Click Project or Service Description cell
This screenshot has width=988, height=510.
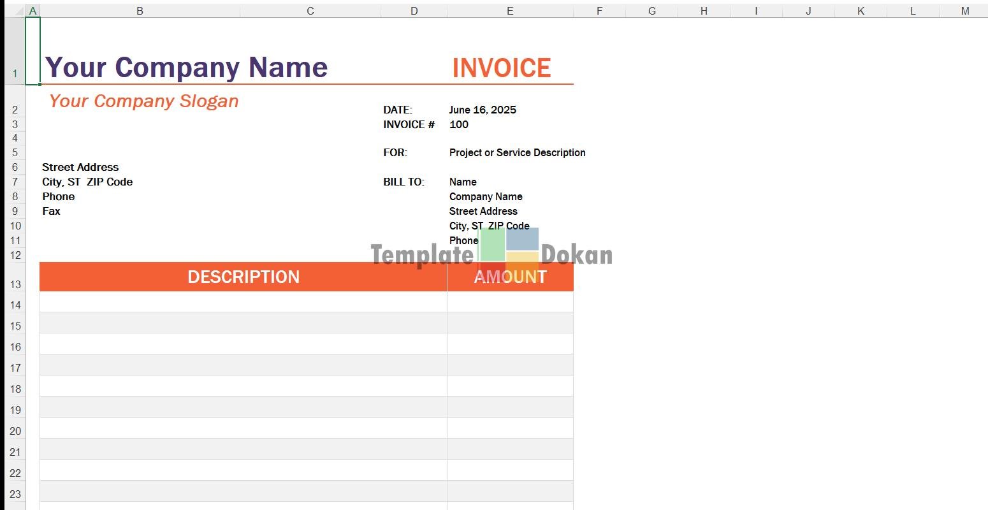(x=517, y=152)
